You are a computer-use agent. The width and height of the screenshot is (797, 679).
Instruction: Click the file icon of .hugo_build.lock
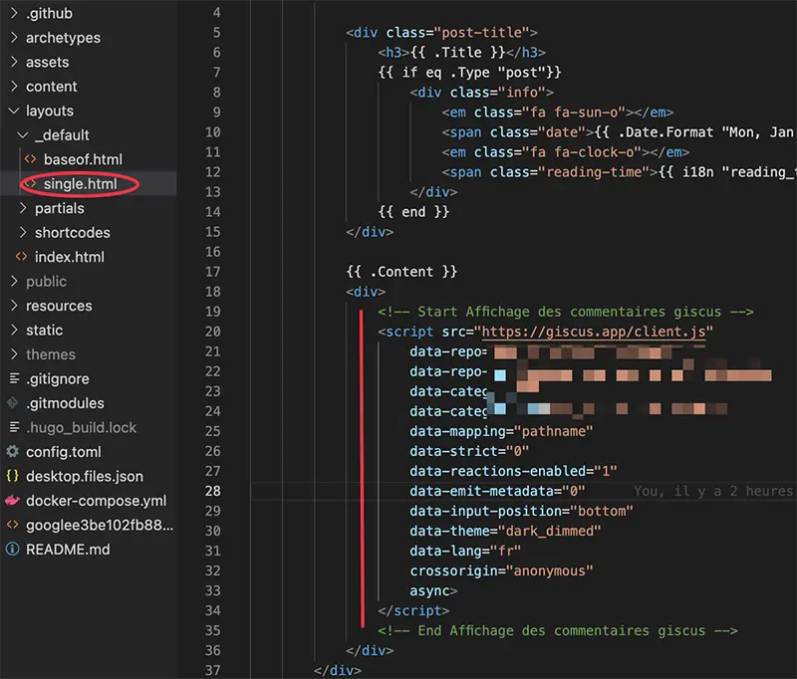(x=14, y=427)
